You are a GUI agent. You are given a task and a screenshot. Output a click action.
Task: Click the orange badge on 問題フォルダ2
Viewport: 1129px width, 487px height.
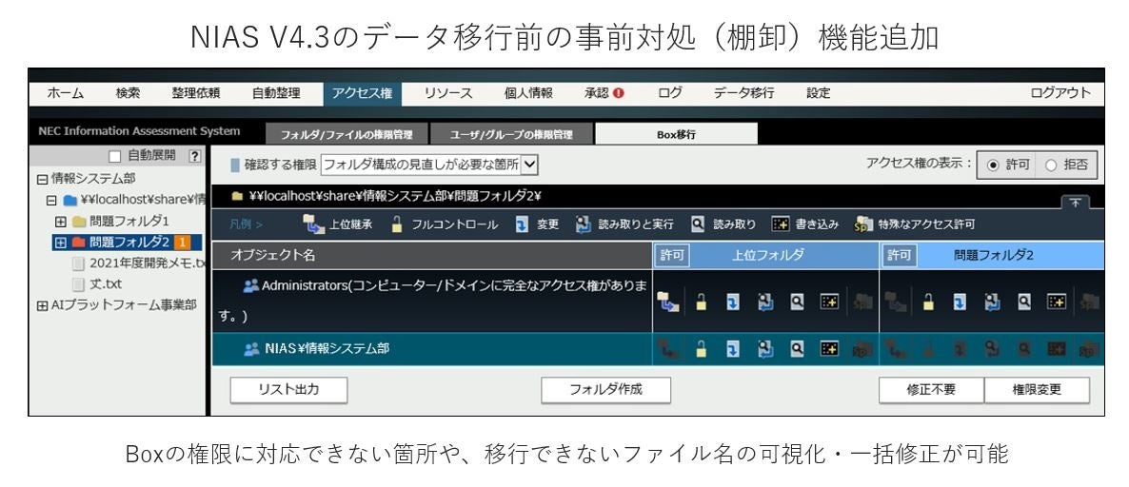pyautogui.click(x=182, y=243)
